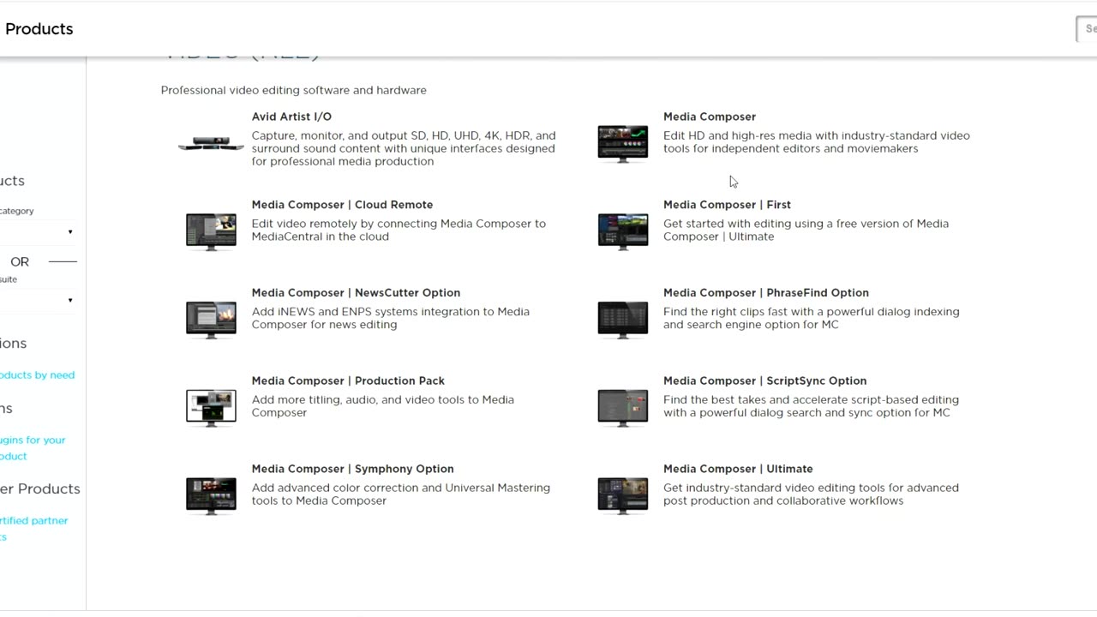Open Media Composer | NewsCutter Option title
The image size is (1097, 617).
356,293
